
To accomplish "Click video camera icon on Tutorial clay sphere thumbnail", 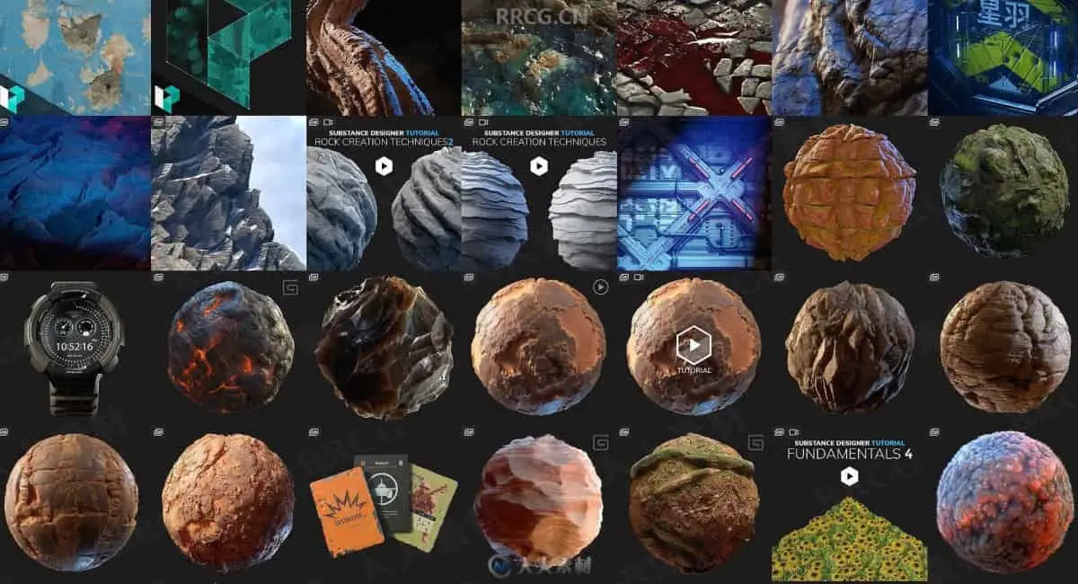I will 638,278.
